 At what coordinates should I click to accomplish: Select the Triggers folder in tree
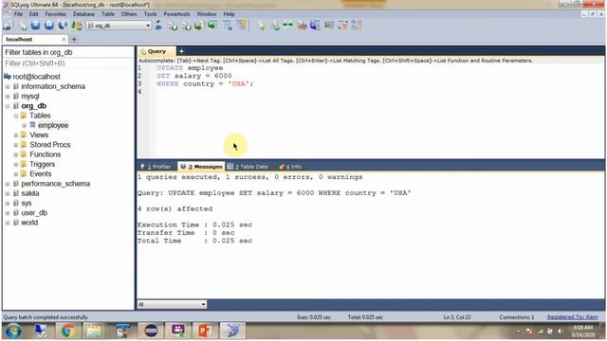[x=42, y=164]
